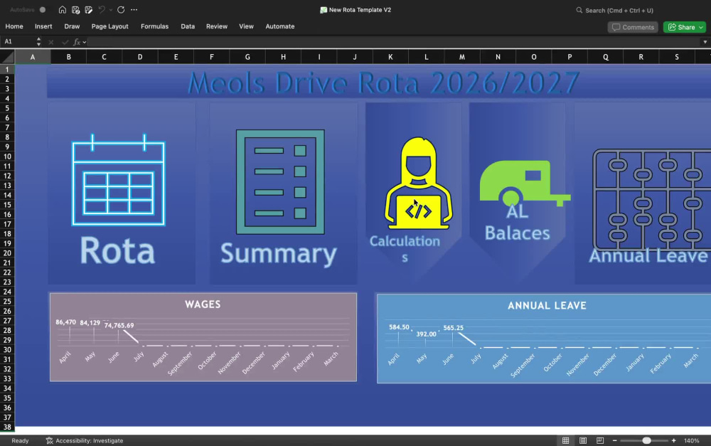
Task: Click the yellow Calculations coder icon
Action: tap(418, 183)
